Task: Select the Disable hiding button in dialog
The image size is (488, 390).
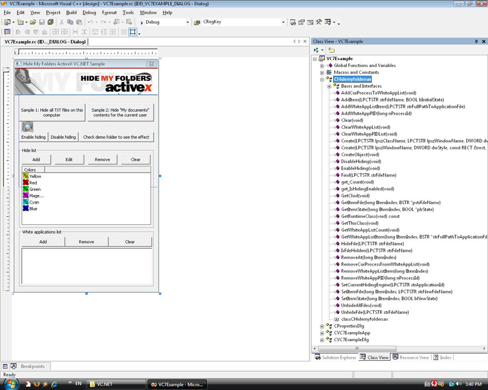Action: coord(63,137)
